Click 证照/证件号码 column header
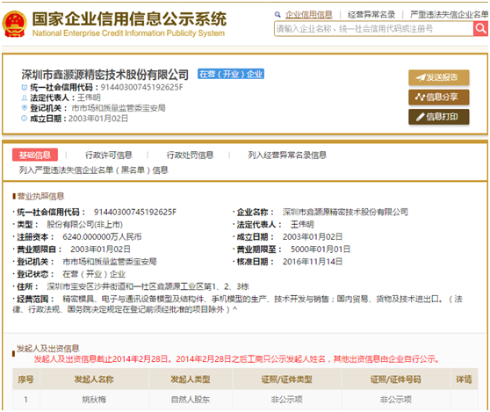 point(396,379)
